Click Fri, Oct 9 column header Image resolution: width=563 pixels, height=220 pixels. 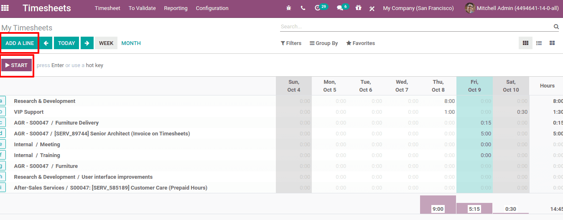(x=474, y=86)
